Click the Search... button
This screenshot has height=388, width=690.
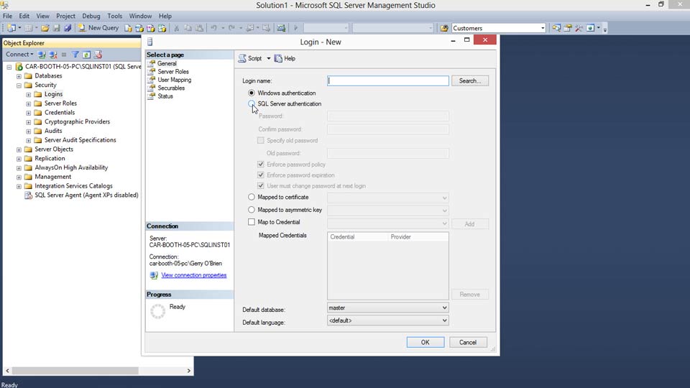tap(470, 81)
